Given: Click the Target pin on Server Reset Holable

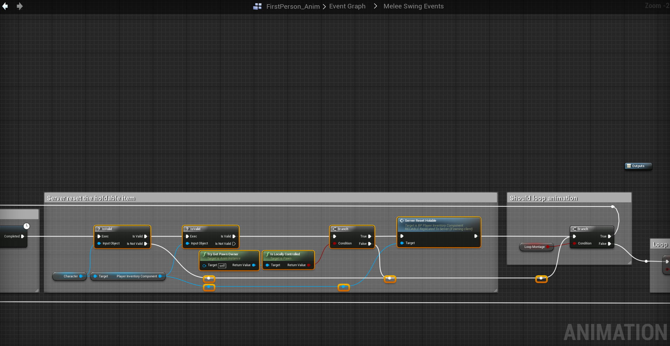Looking at the screenshot, I should (x=402, y=243).
